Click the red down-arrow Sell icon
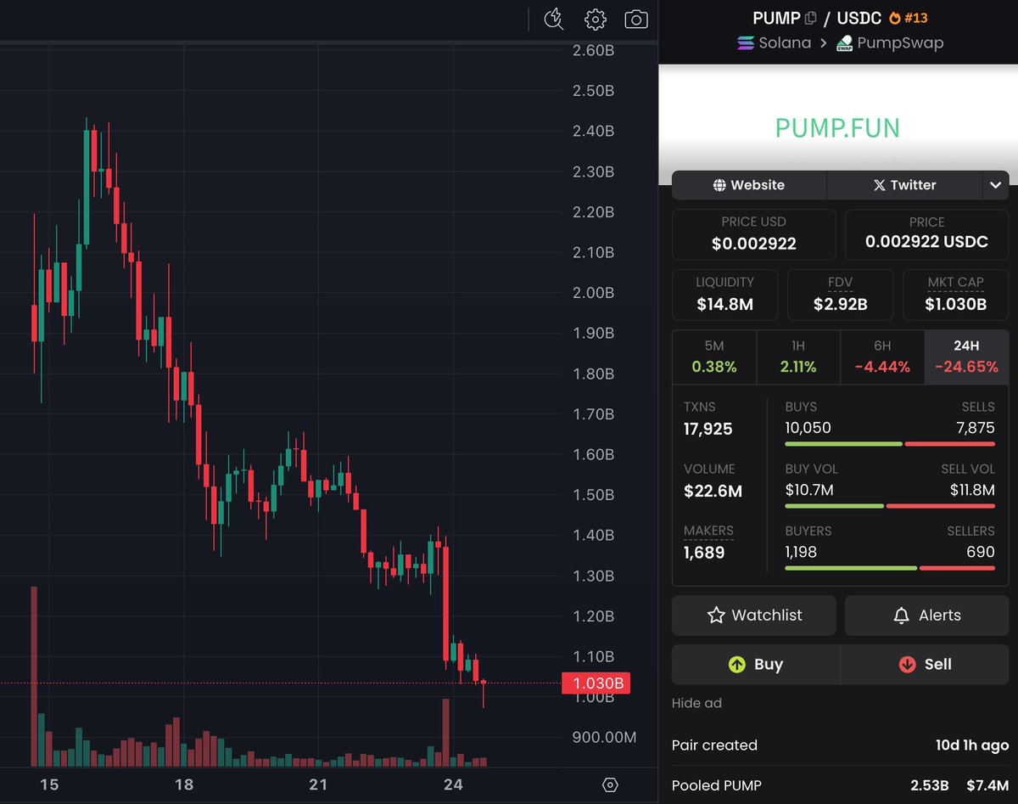Image resolution: width=1018 pixels, height=804 pixels. (x=907, y=665)
